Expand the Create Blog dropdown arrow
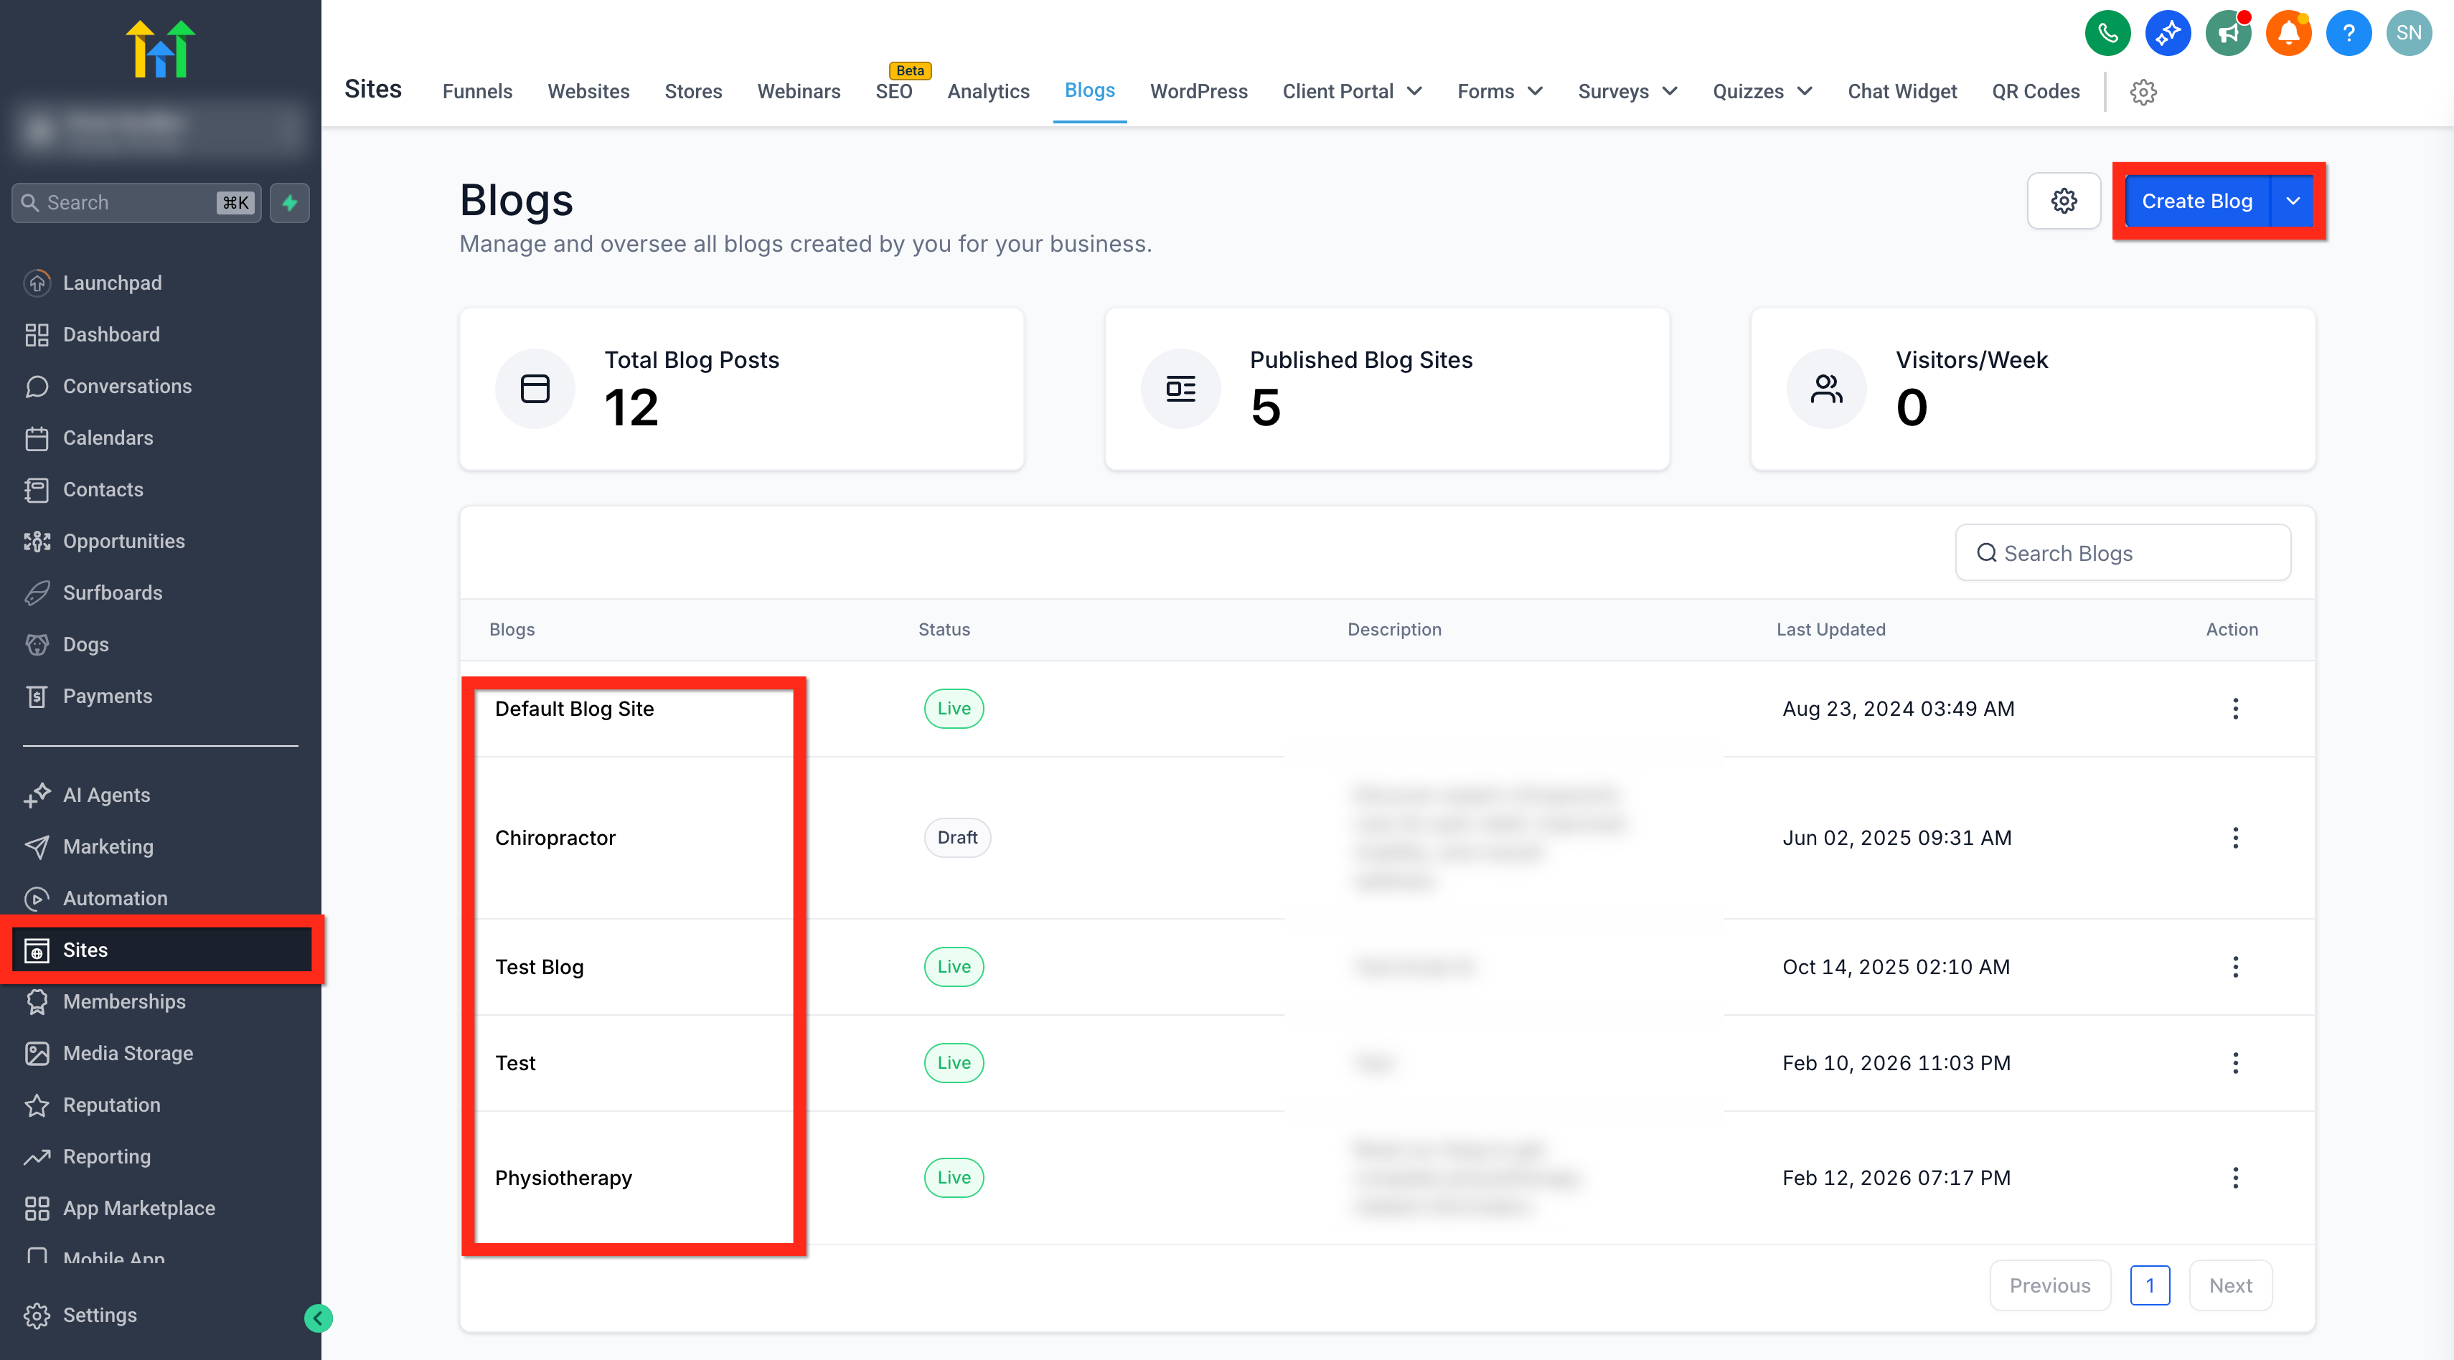This screenshot has width=2454, height=1360. pyautogui.click(x=2292, y=201)
